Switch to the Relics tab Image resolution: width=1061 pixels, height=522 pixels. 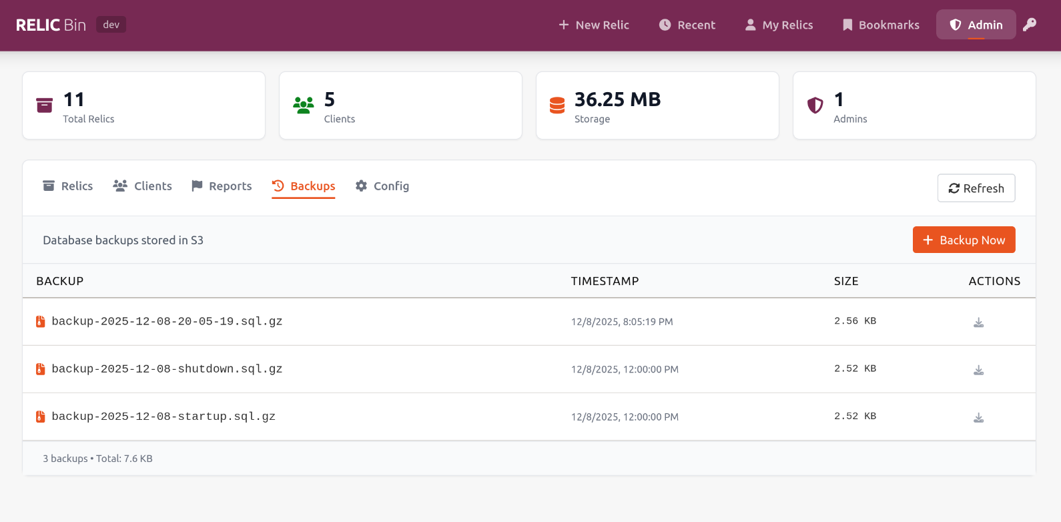67,186
